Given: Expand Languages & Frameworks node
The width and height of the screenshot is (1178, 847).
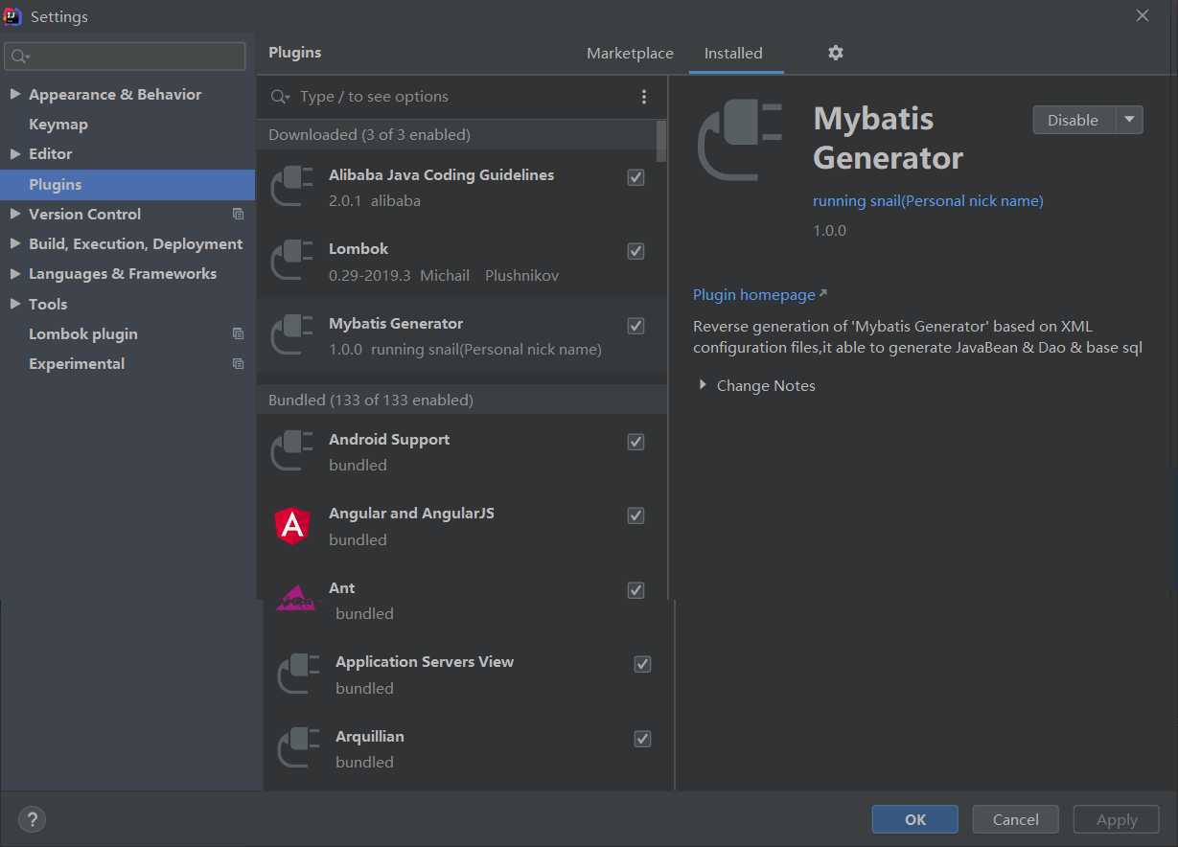Looking at the screenshot, I should point(14,273).
